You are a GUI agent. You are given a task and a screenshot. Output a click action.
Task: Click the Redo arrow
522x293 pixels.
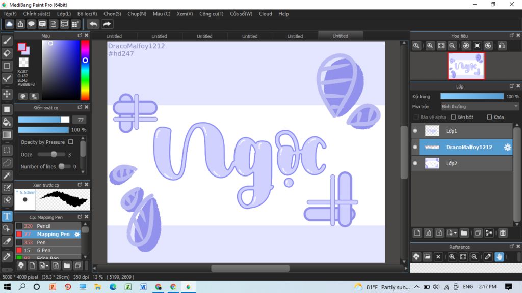(x=107, y=24)
